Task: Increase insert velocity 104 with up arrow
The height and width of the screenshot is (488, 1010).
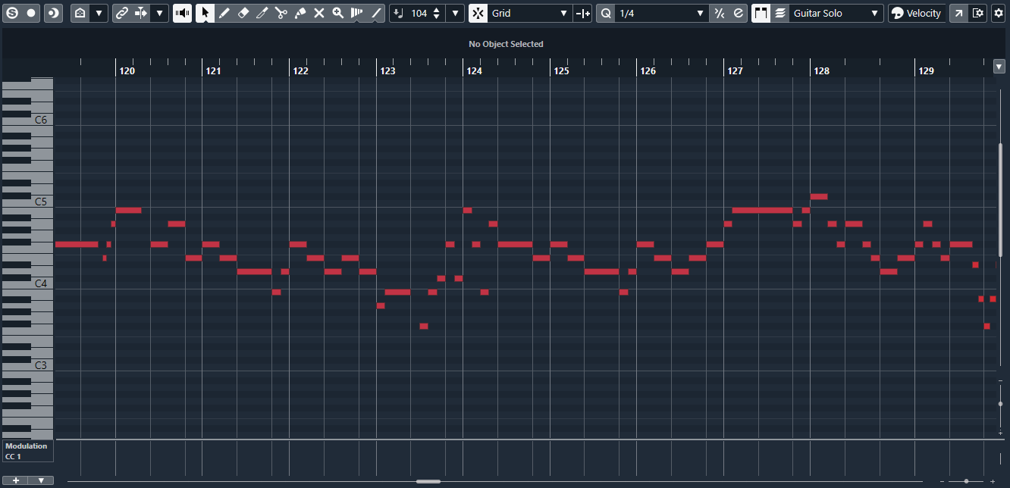Action: tap(436, 10)
